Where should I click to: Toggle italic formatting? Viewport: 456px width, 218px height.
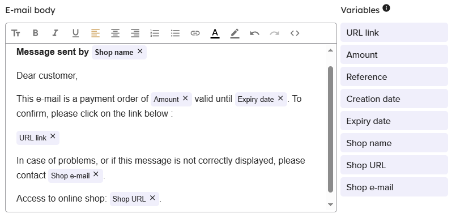(x=56, y=33)
